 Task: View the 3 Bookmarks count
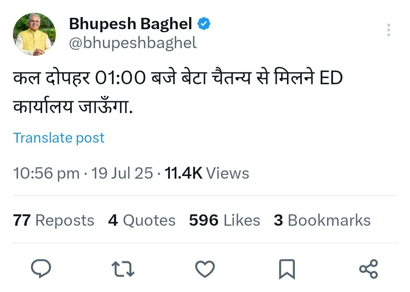coord(322,220)
